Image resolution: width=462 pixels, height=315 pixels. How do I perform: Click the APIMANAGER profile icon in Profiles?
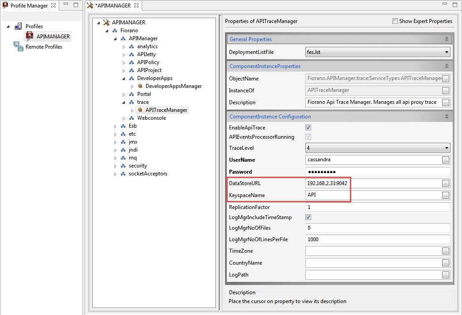pyautogui.click(x=30, y=37)
